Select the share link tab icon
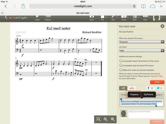166x124 pixels. click(123, 88)
